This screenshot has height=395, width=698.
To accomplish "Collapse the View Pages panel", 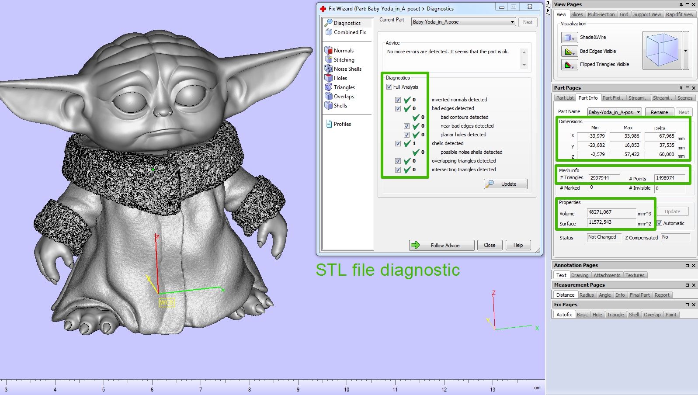I will tap(687, 4).
